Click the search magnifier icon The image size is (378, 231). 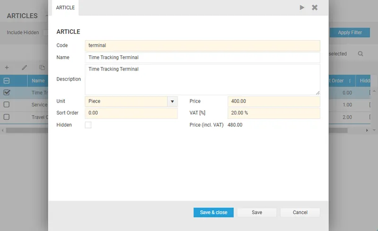(x=361, y=54)
